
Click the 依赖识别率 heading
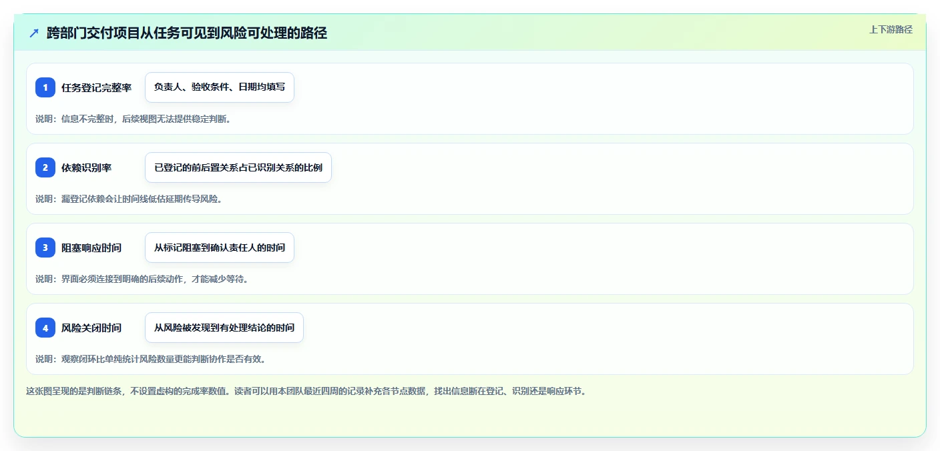tap(86, 167)
